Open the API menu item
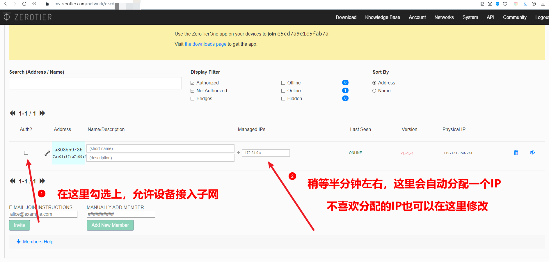The height and width of the screenshot is (262, 549). pos(491,17)
